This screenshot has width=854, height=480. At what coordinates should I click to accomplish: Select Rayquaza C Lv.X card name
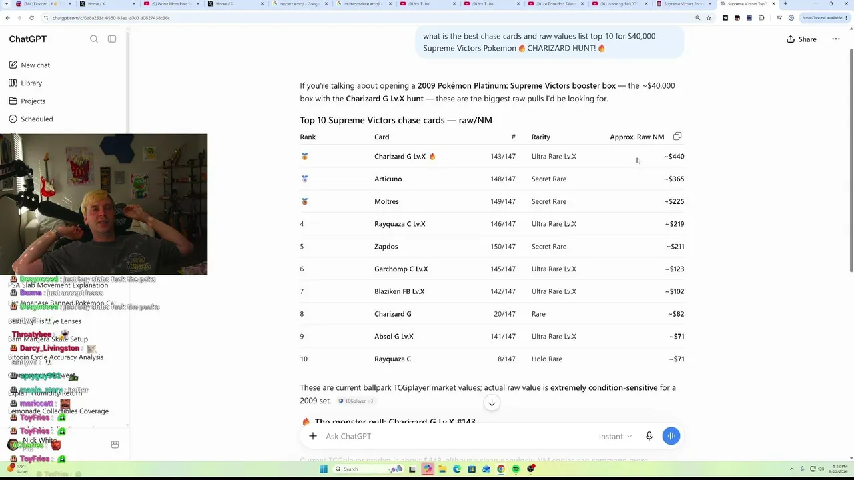(400, 224)
